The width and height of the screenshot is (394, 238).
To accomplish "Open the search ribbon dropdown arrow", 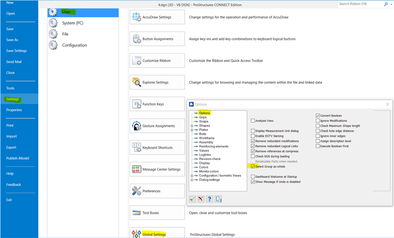I will pyautogui.click(x=391, y=4).
